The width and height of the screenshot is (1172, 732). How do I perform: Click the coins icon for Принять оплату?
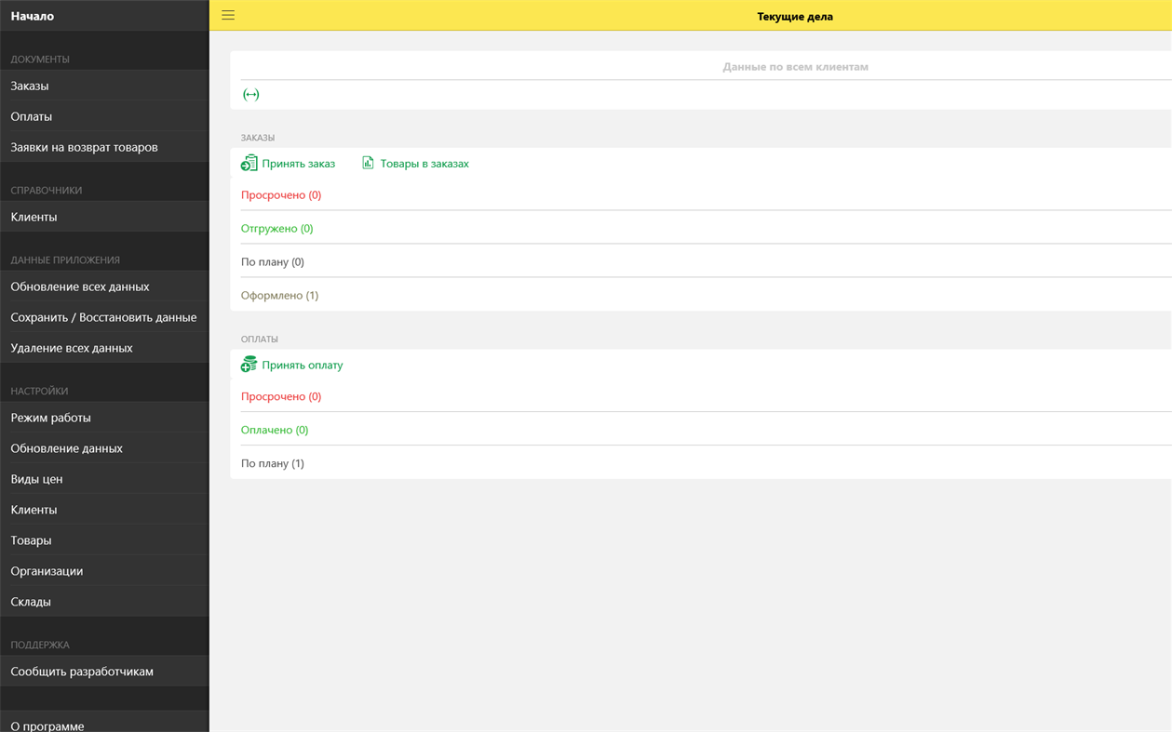pyautogui.click(x=249, y=363)
